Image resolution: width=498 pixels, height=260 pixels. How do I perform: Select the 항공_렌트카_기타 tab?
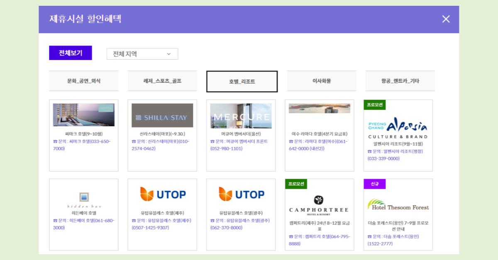click(x=400, y=81)
